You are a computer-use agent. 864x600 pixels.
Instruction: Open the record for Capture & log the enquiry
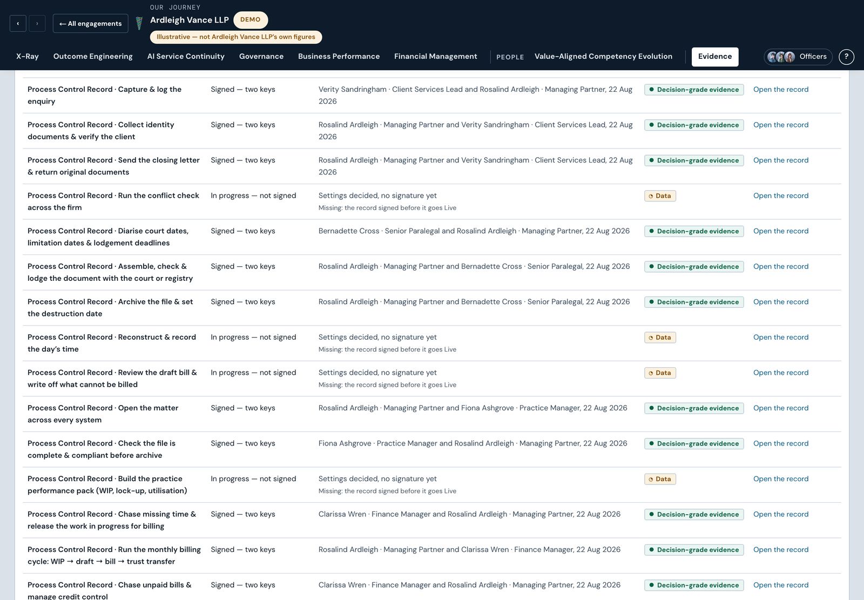[781, 90]
